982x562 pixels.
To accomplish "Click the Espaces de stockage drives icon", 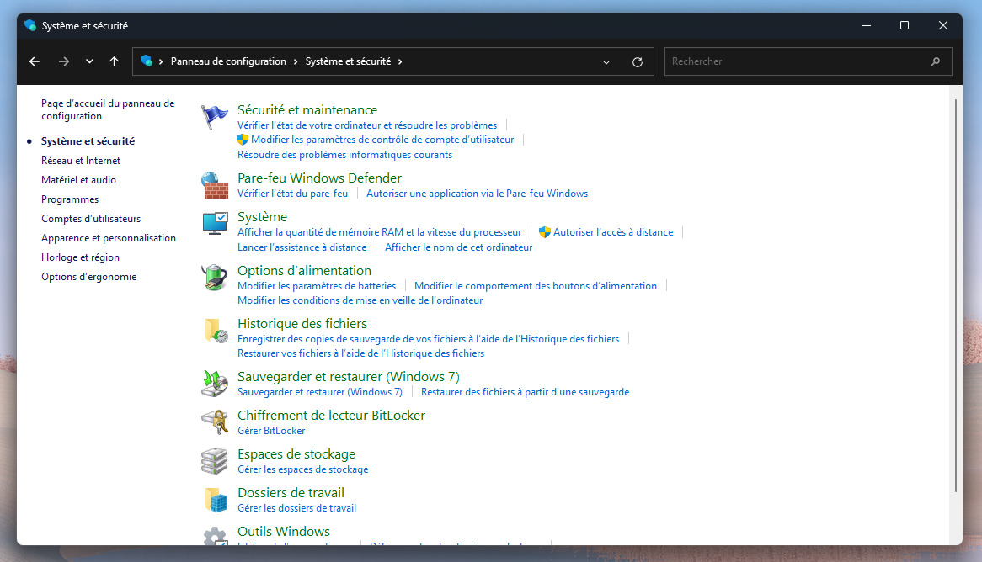I will 215,460.
